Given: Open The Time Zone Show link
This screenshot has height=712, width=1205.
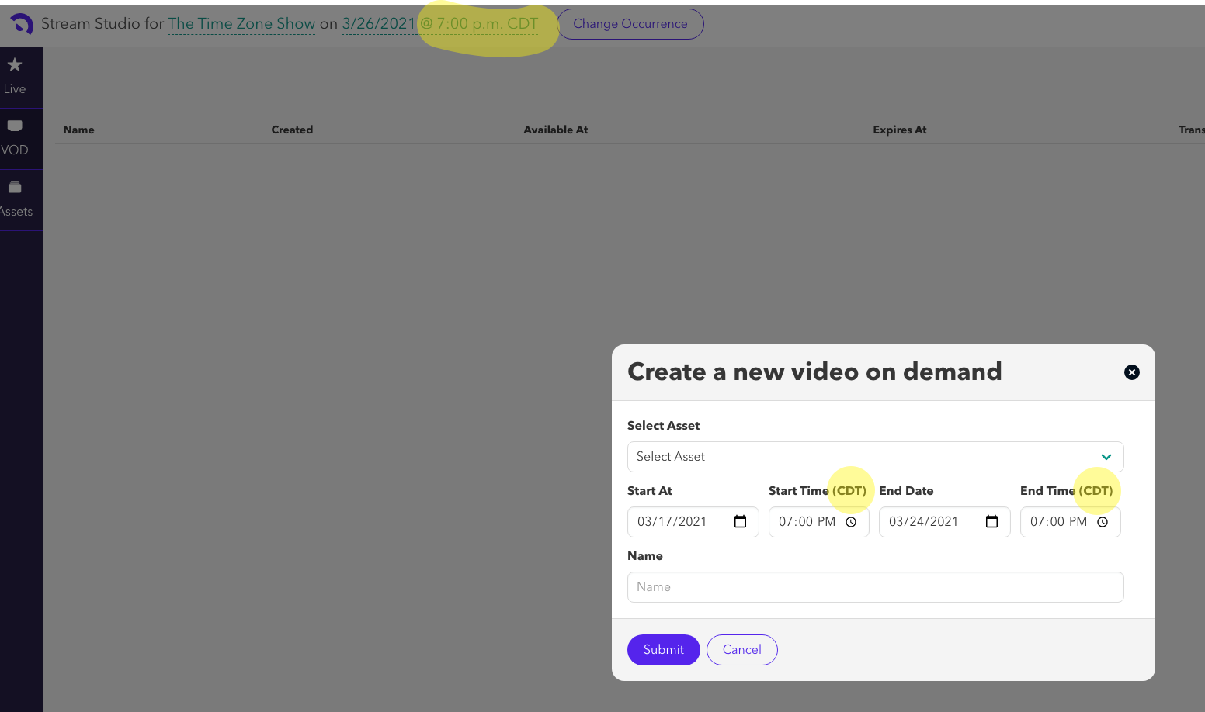Looking at the screenshot, I should pos(241,24).
